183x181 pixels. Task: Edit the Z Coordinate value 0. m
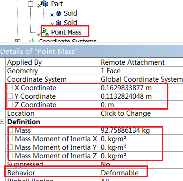(x=141, y=105)
